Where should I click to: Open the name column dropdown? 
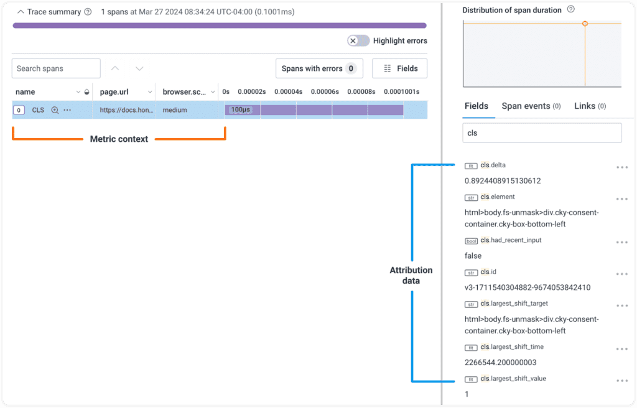pos(78,92)
